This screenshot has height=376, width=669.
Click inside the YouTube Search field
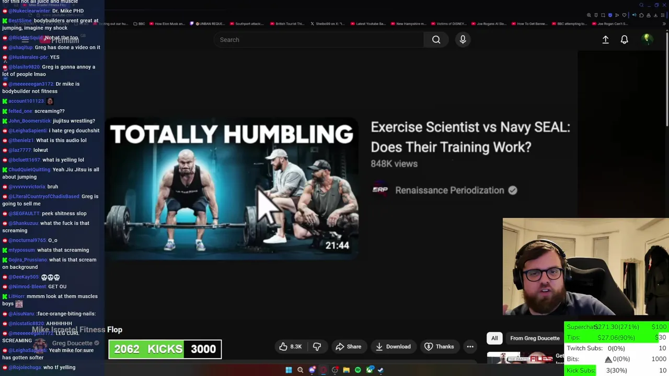coord(319,40)
